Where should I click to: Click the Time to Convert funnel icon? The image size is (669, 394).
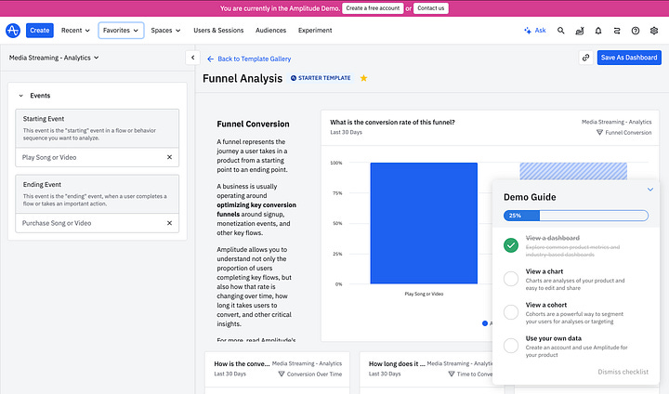coord(452,374)
